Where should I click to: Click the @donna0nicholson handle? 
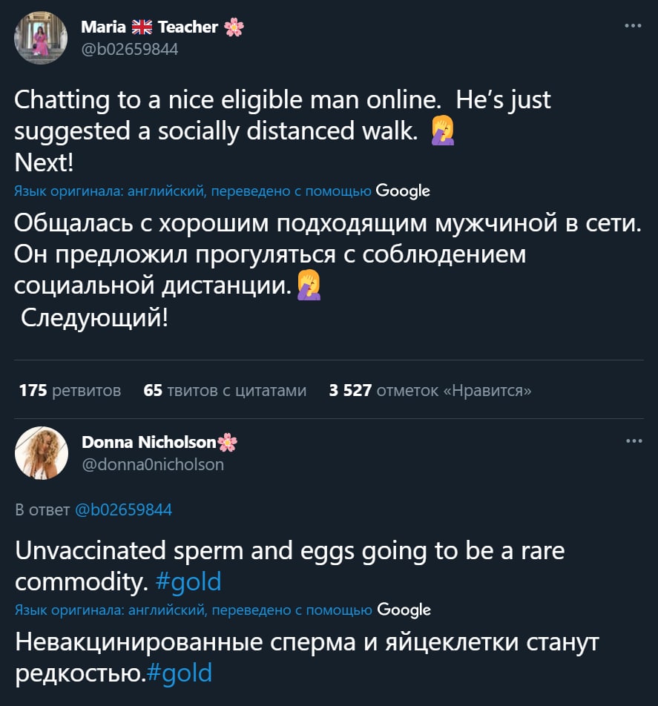pos(152,464)
